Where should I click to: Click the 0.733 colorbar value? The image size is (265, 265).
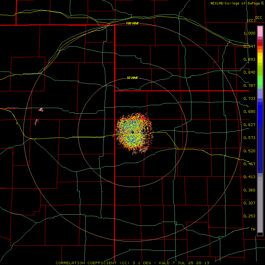point(249,99)
